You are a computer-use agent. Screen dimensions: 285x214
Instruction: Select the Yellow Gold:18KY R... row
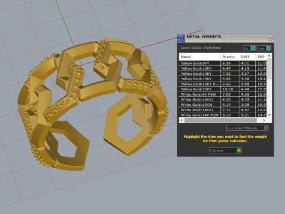(x=223, y=84)
